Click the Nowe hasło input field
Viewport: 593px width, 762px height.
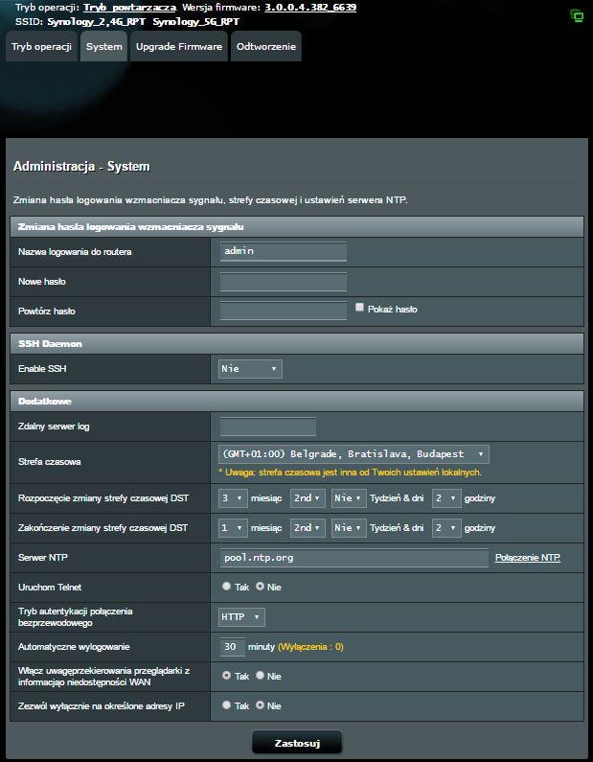point(284,282)
